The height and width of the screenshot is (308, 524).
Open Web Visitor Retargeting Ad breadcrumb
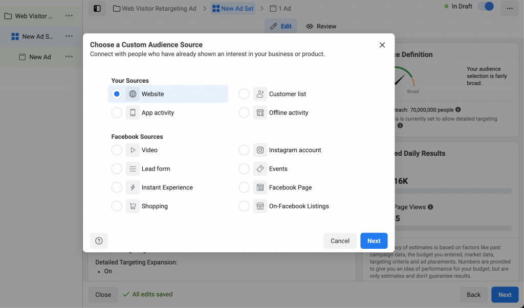[155, 8]
